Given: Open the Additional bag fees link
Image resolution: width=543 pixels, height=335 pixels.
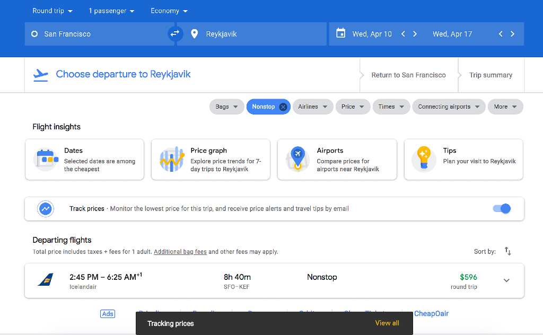Looking at the screenshot, I should (x=180, y=252).
